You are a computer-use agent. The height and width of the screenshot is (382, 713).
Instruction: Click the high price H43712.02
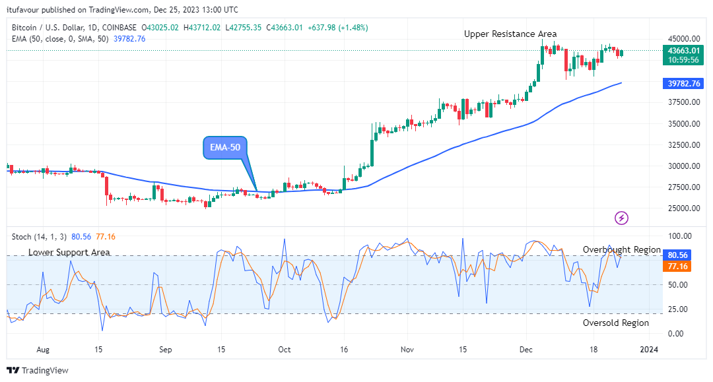click(202, 28)
